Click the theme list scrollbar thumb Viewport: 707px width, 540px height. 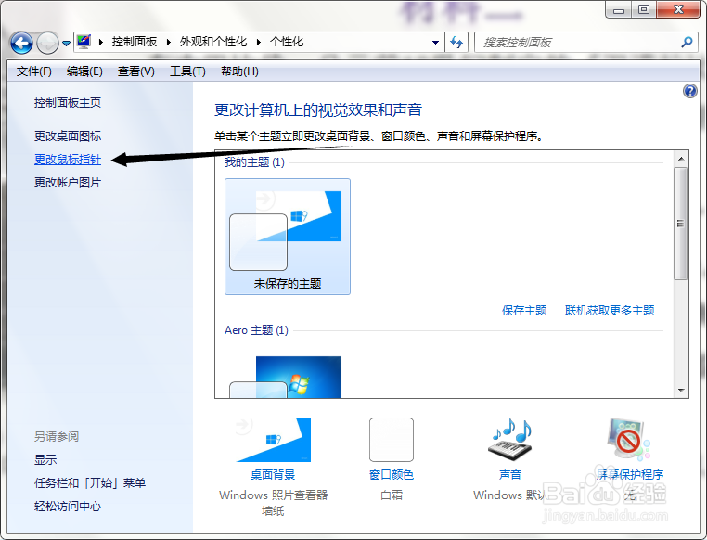[x=680, y=224]
